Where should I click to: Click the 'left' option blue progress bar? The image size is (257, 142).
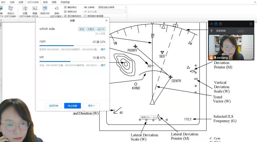pyautogui.click(x=55, y=62)
